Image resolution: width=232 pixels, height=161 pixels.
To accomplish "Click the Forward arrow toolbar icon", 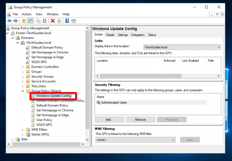I will click(15, 21).
